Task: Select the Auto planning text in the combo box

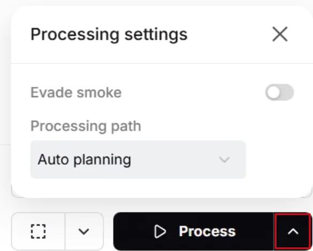Action: point(84,160)
